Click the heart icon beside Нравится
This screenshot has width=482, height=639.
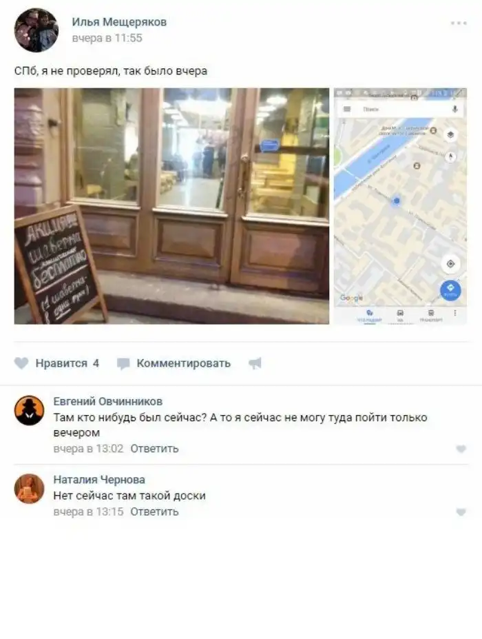[x=21, y=363]
